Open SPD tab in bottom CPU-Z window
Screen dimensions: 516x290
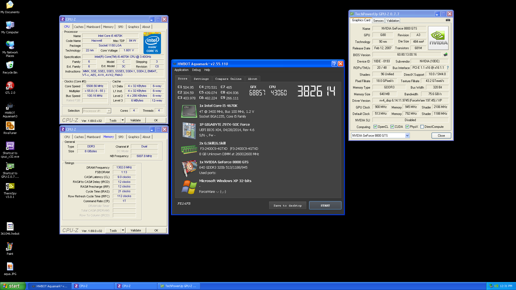click(x=121, y=137)
